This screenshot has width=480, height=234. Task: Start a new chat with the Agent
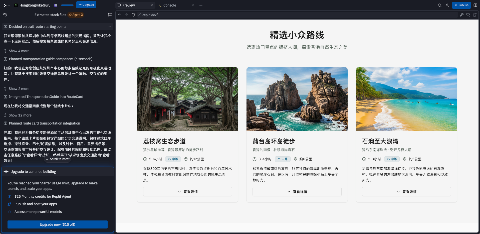click(110, 15)
